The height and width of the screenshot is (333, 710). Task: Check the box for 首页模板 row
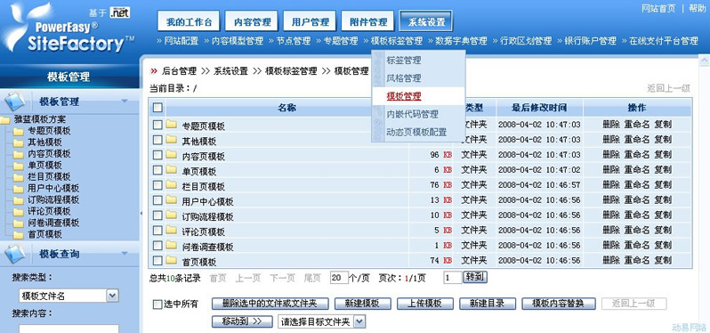[x=157, y=261]
